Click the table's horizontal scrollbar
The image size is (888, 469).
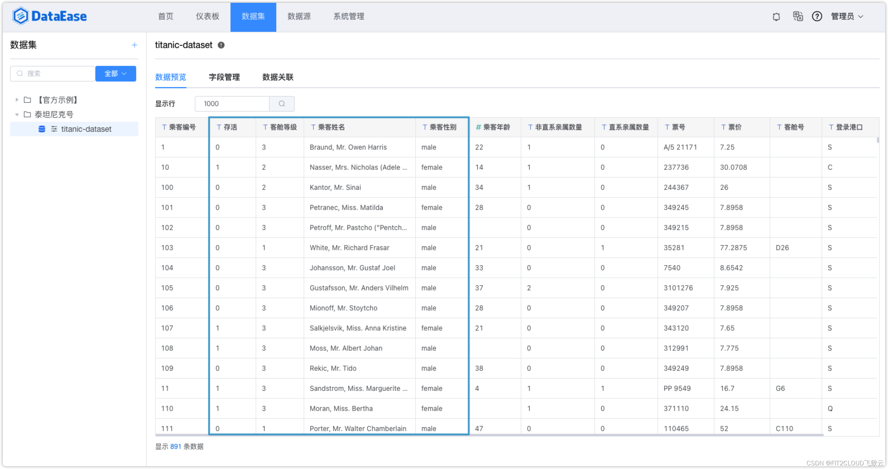pyautogui.click(x=489, y=435)
